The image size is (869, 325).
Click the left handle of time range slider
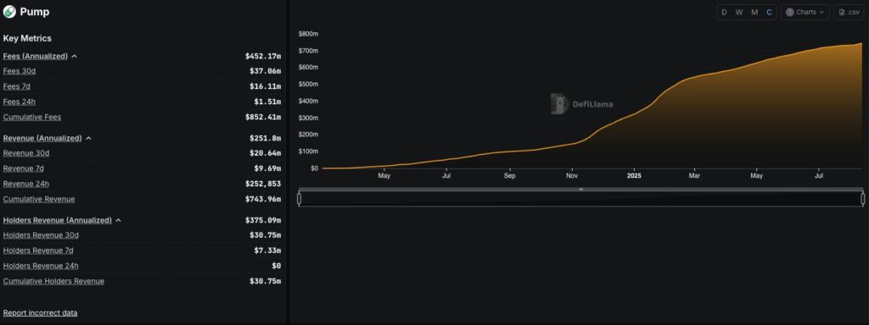tap(300, 198)
